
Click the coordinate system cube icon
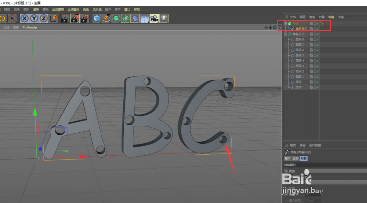tap(53, 18)
